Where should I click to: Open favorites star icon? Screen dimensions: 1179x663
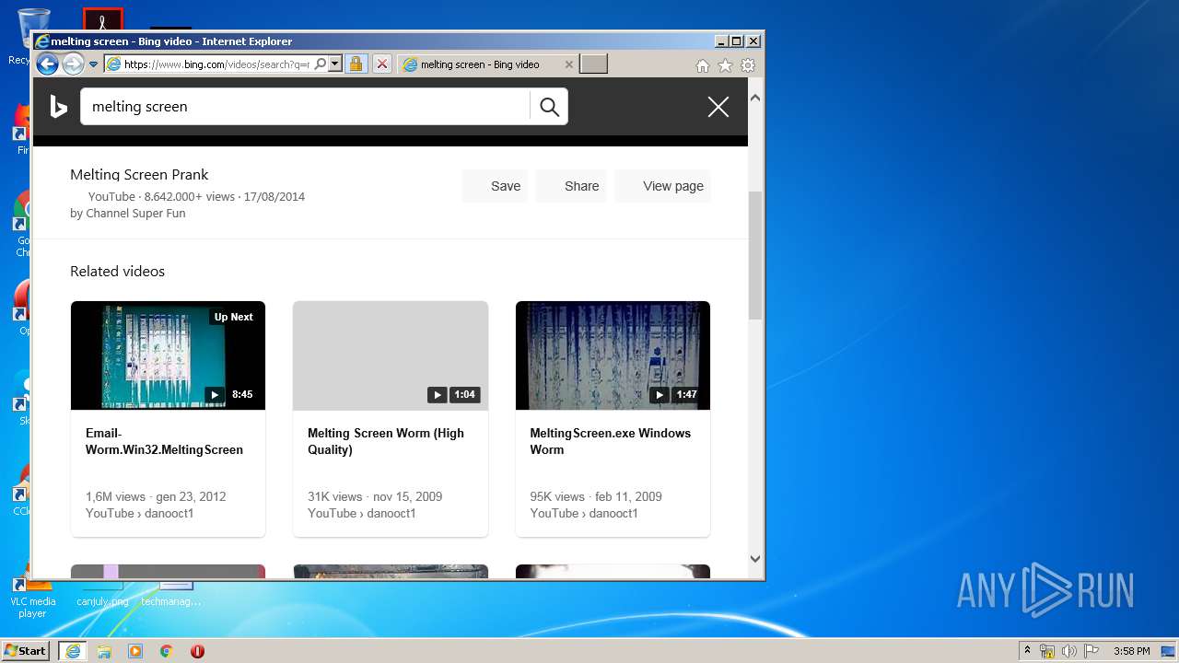[x=725, y=65]
